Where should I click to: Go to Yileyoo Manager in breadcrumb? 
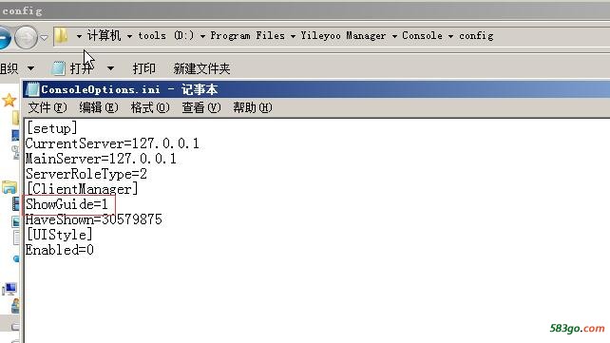pyautogui.click(x=343, y=36)
